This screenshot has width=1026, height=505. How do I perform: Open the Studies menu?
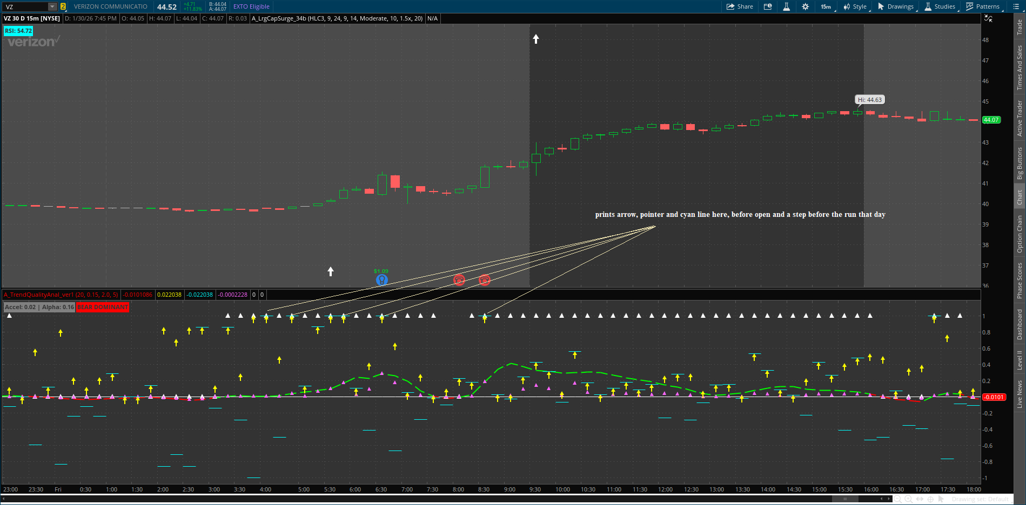point(940,6)
